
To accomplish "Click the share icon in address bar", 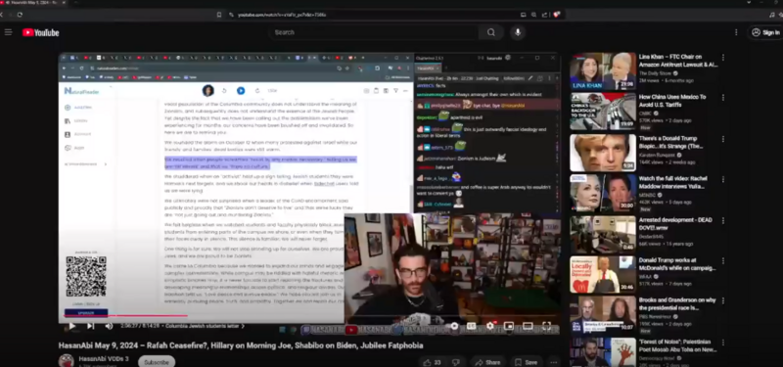I will tap(545, 15).
